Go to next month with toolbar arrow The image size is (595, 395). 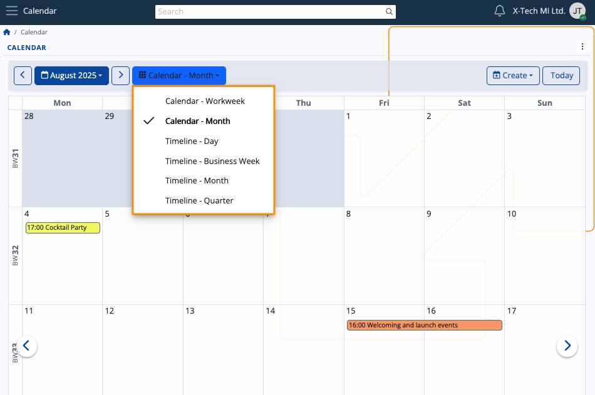point(121,76)
